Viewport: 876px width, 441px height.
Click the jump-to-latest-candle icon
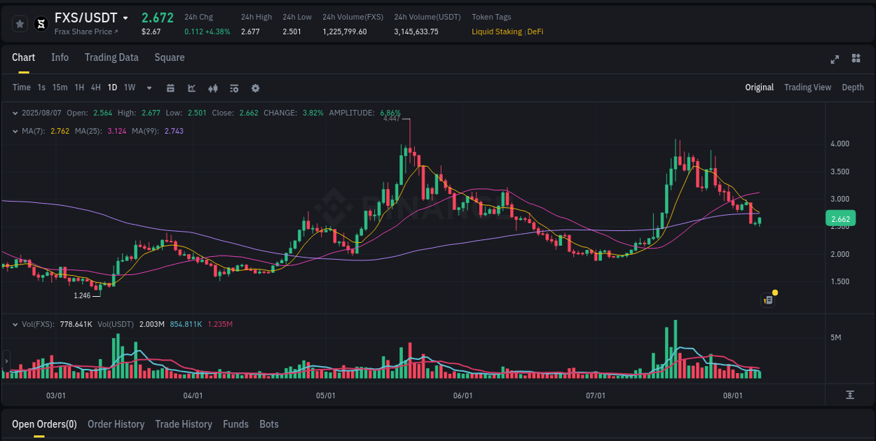pyautogui.click(x=850, y=395)
